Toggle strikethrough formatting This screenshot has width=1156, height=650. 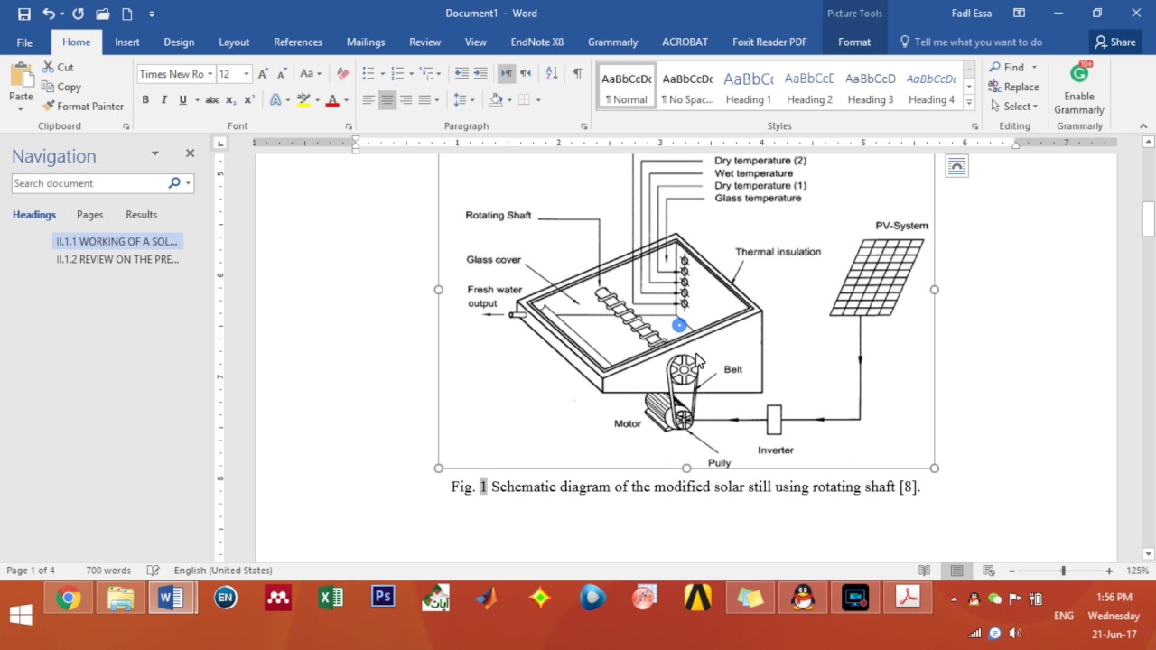pos(212,100)
